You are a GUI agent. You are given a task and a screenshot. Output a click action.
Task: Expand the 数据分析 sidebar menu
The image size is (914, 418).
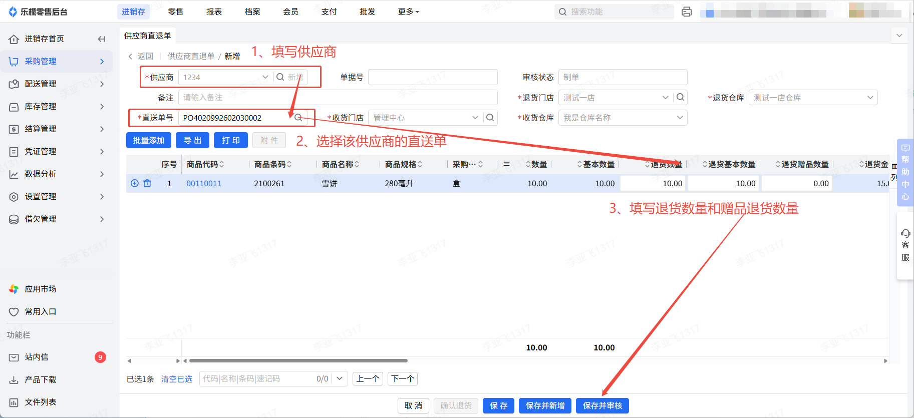click(57, 174)
